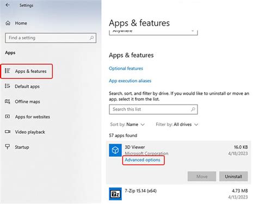Viewport: 258px width, 204px height.
Task: Click the Startup icon
Action: [8, 147]
